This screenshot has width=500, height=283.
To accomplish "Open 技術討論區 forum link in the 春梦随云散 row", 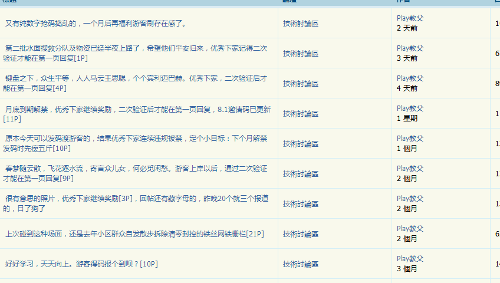I will pyautogui.click(x=301, y=174).
